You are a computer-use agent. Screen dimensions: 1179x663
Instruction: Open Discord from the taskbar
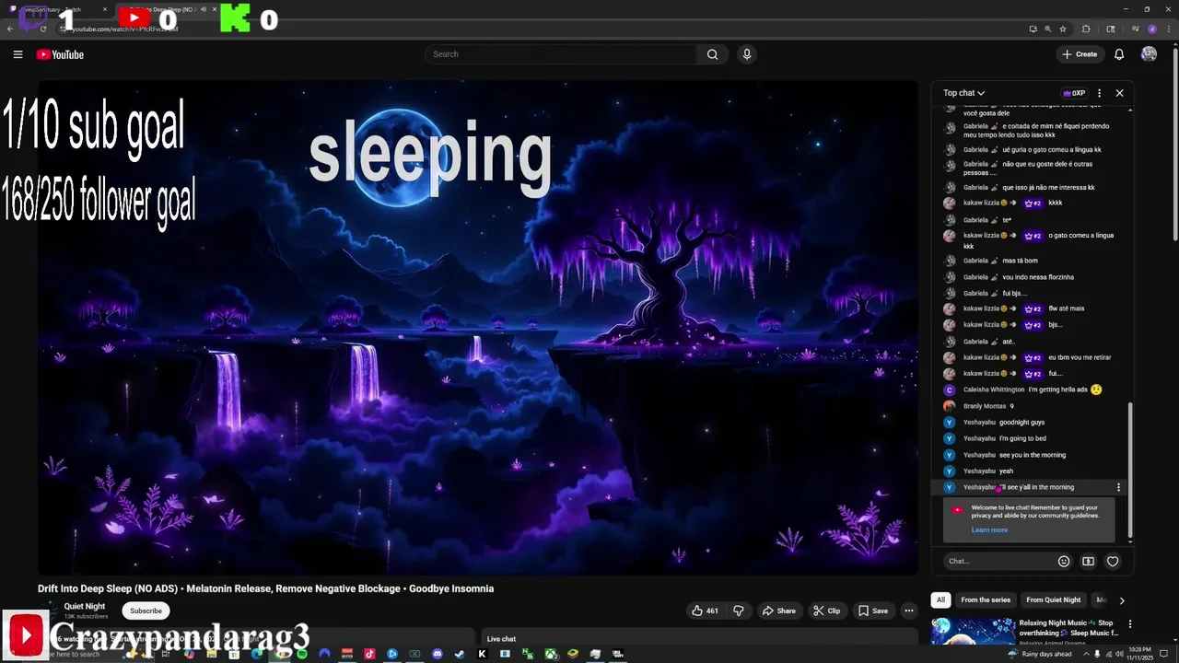[438, 654]
